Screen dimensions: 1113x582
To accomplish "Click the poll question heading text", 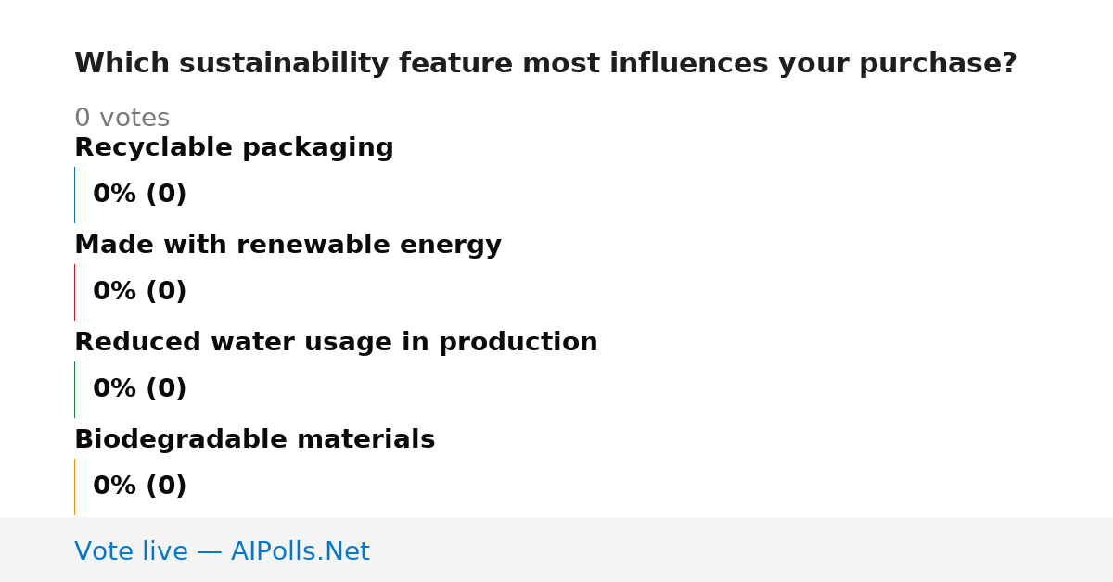I will click(x=545, y=64).
